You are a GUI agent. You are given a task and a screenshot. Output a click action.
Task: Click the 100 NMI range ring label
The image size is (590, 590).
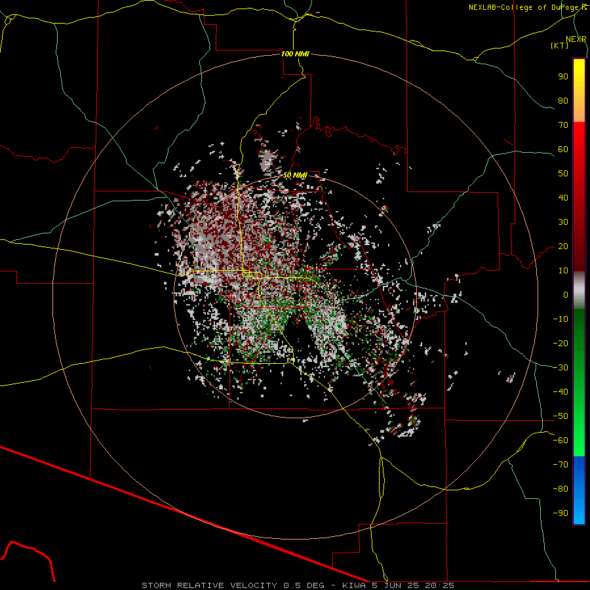click(x=295, y=54)
